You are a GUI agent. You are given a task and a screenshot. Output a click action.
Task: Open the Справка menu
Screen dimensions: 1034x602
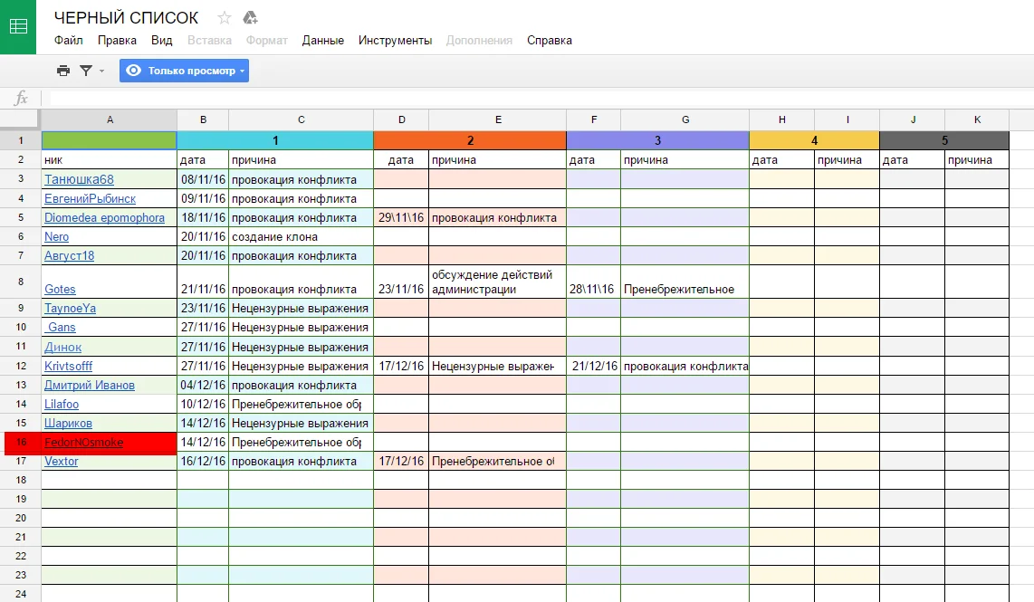(549, 41)
